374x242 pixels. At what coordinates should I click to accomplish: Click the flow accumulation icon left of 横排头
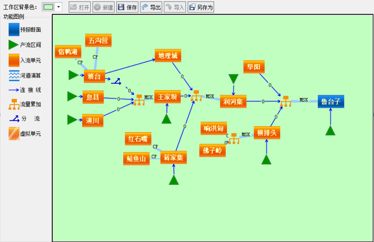[233, 138]
